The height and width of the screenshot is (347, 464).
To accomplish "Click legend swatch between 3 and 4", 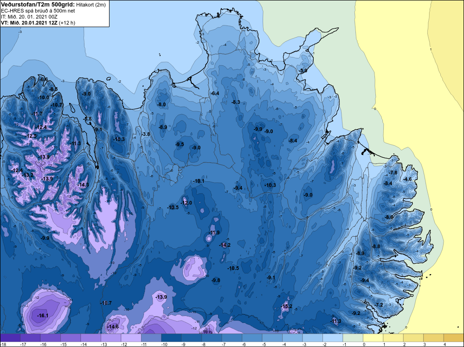I will click(433, 338).
